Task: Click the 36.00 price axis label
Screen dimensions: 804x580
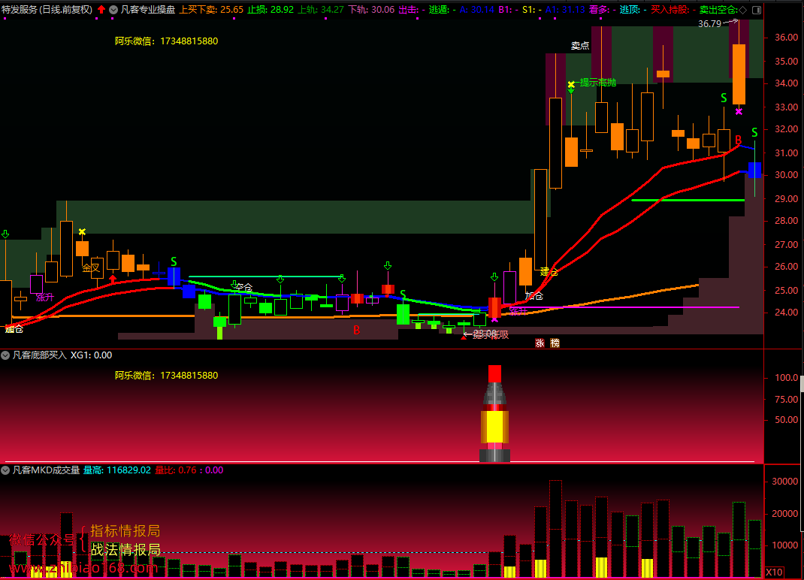Action: (786, 38)
